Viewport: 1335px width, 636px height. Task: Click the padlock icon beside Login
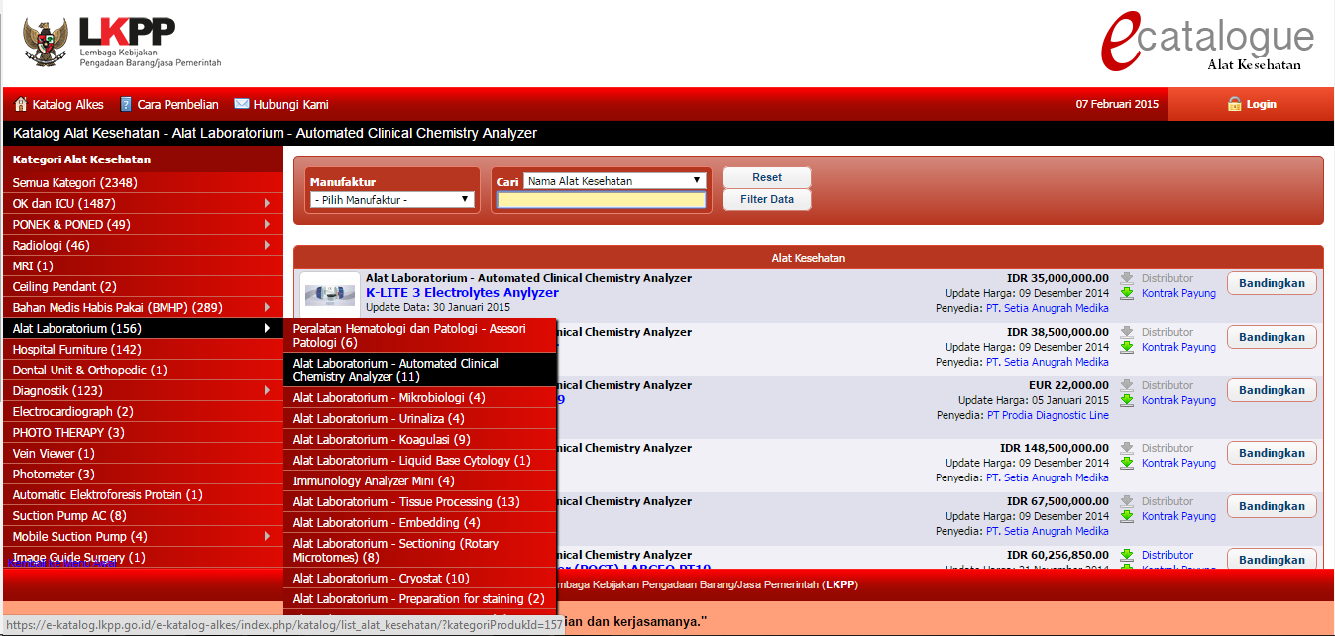[1235, 104]
